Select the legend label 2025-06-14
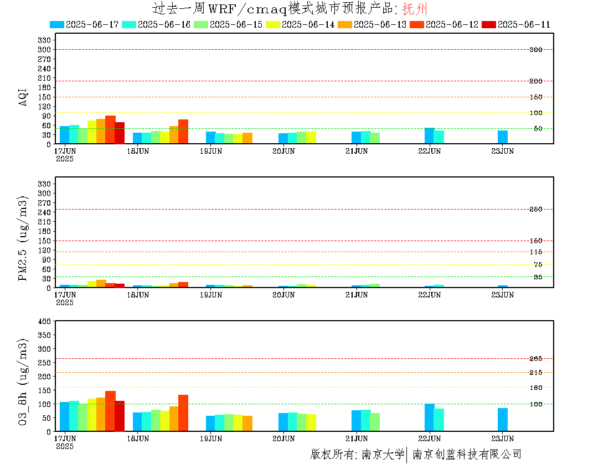Screen dimensions: 609x470 point(308,24)
